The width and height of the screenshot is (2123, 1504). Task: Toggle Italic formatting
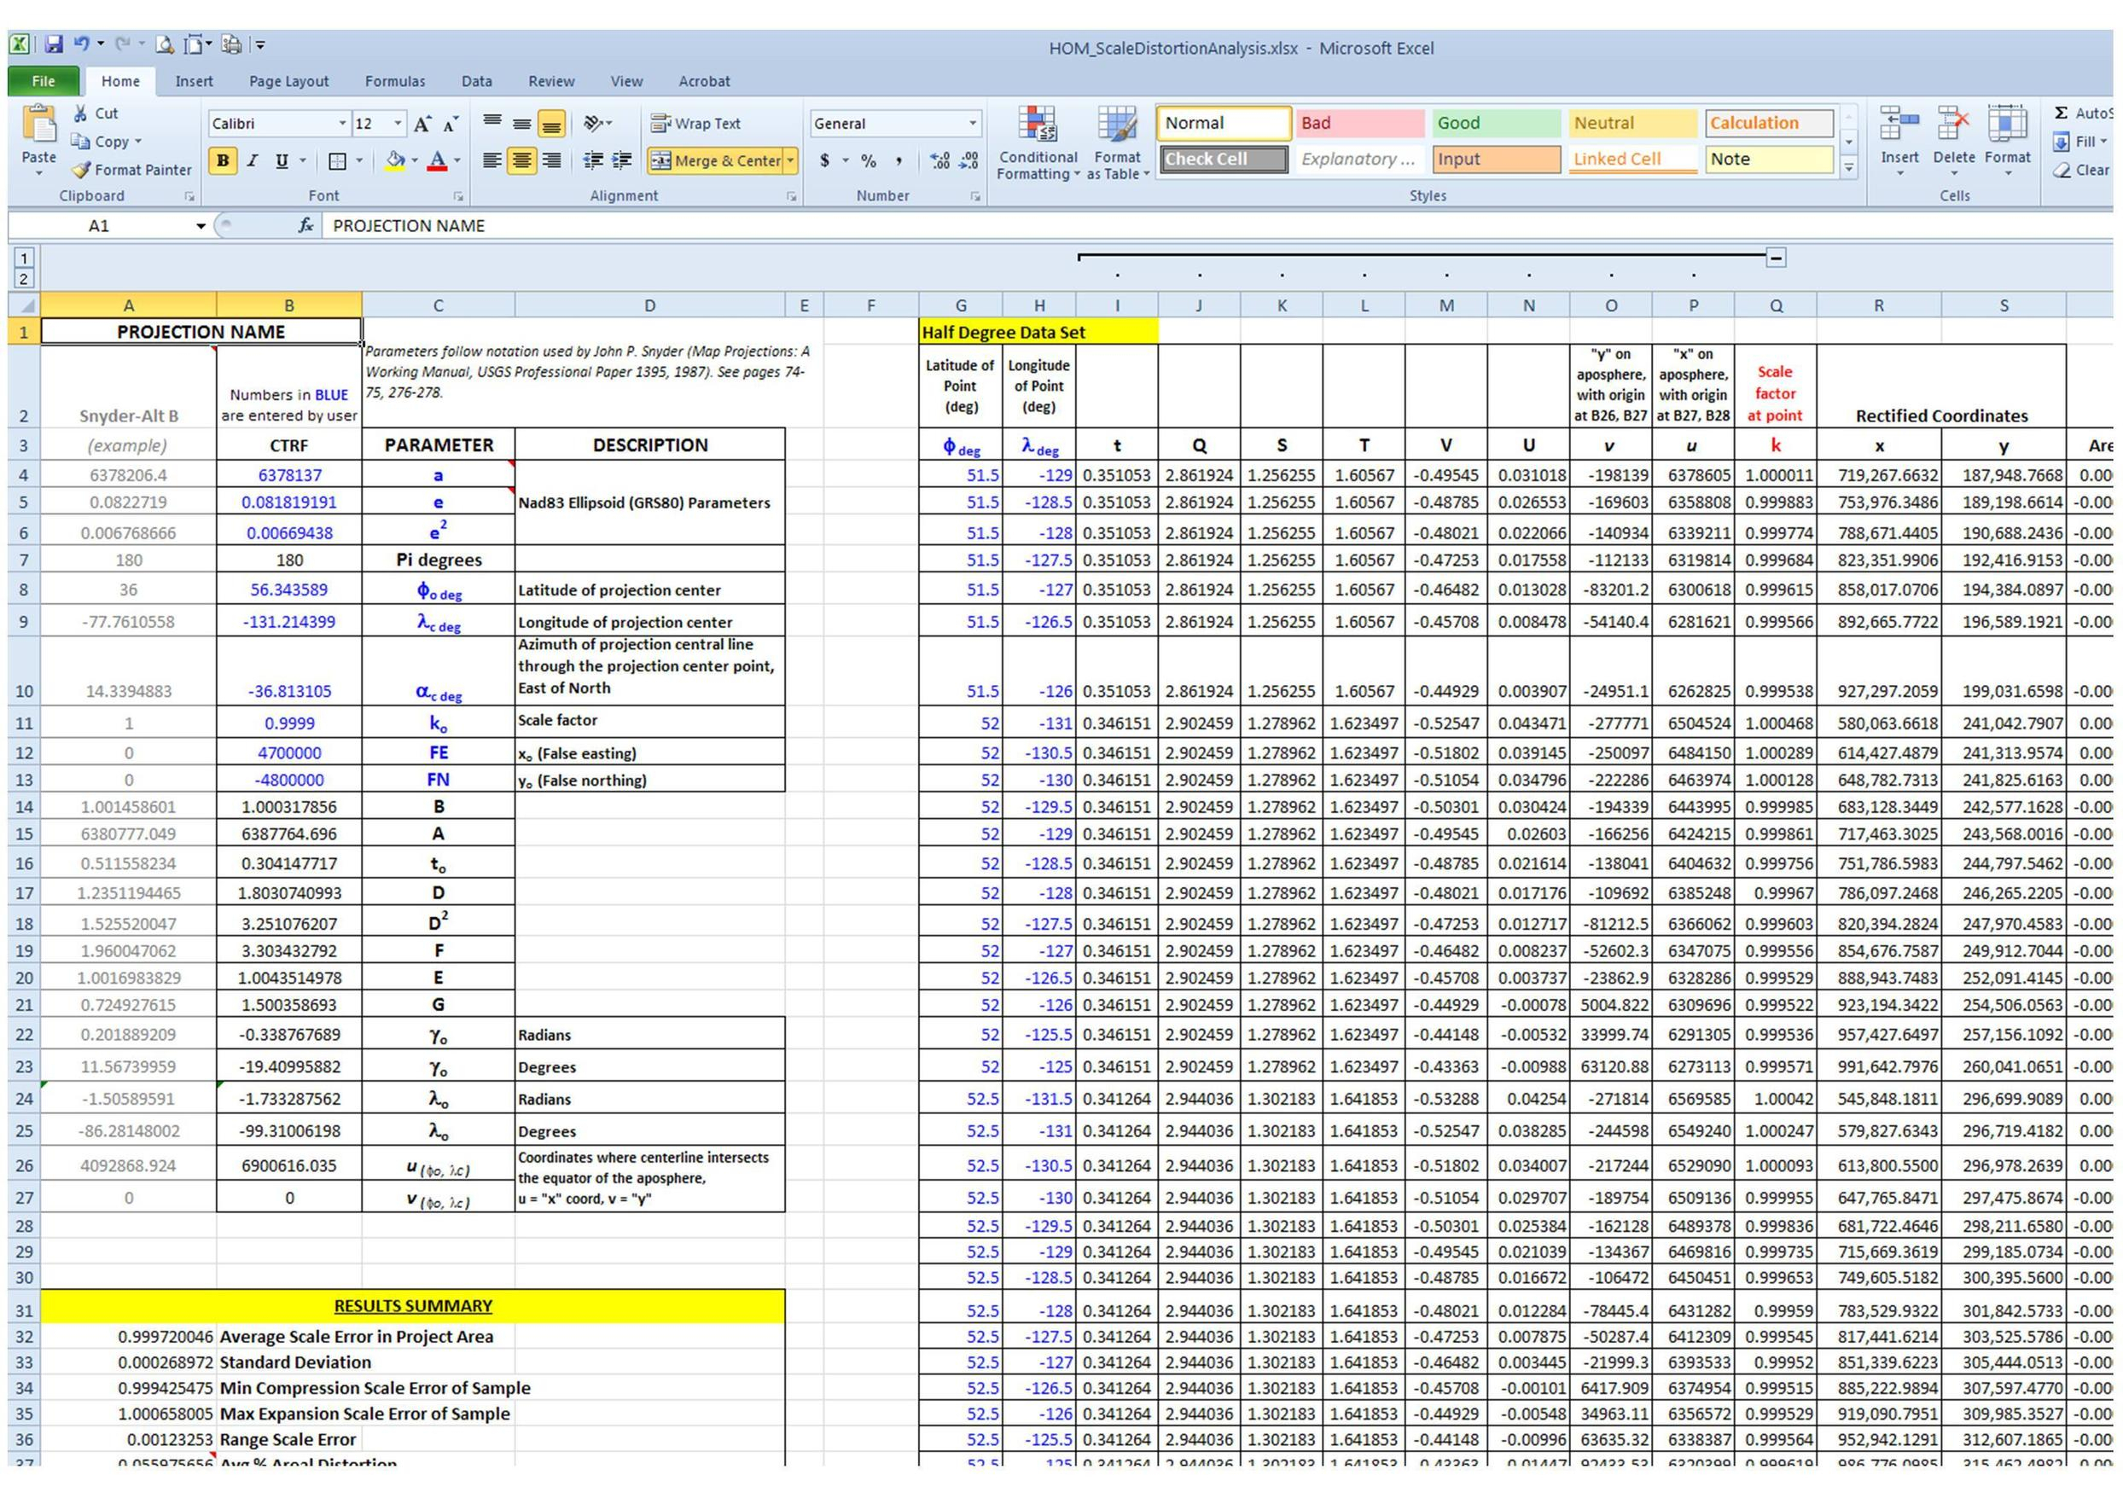pos(252,160)
